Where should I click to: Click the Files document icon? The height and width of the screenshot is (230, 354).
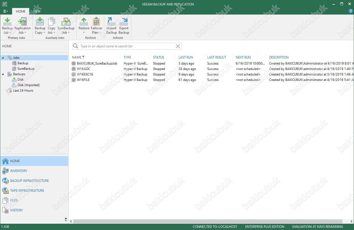point(5,200)
